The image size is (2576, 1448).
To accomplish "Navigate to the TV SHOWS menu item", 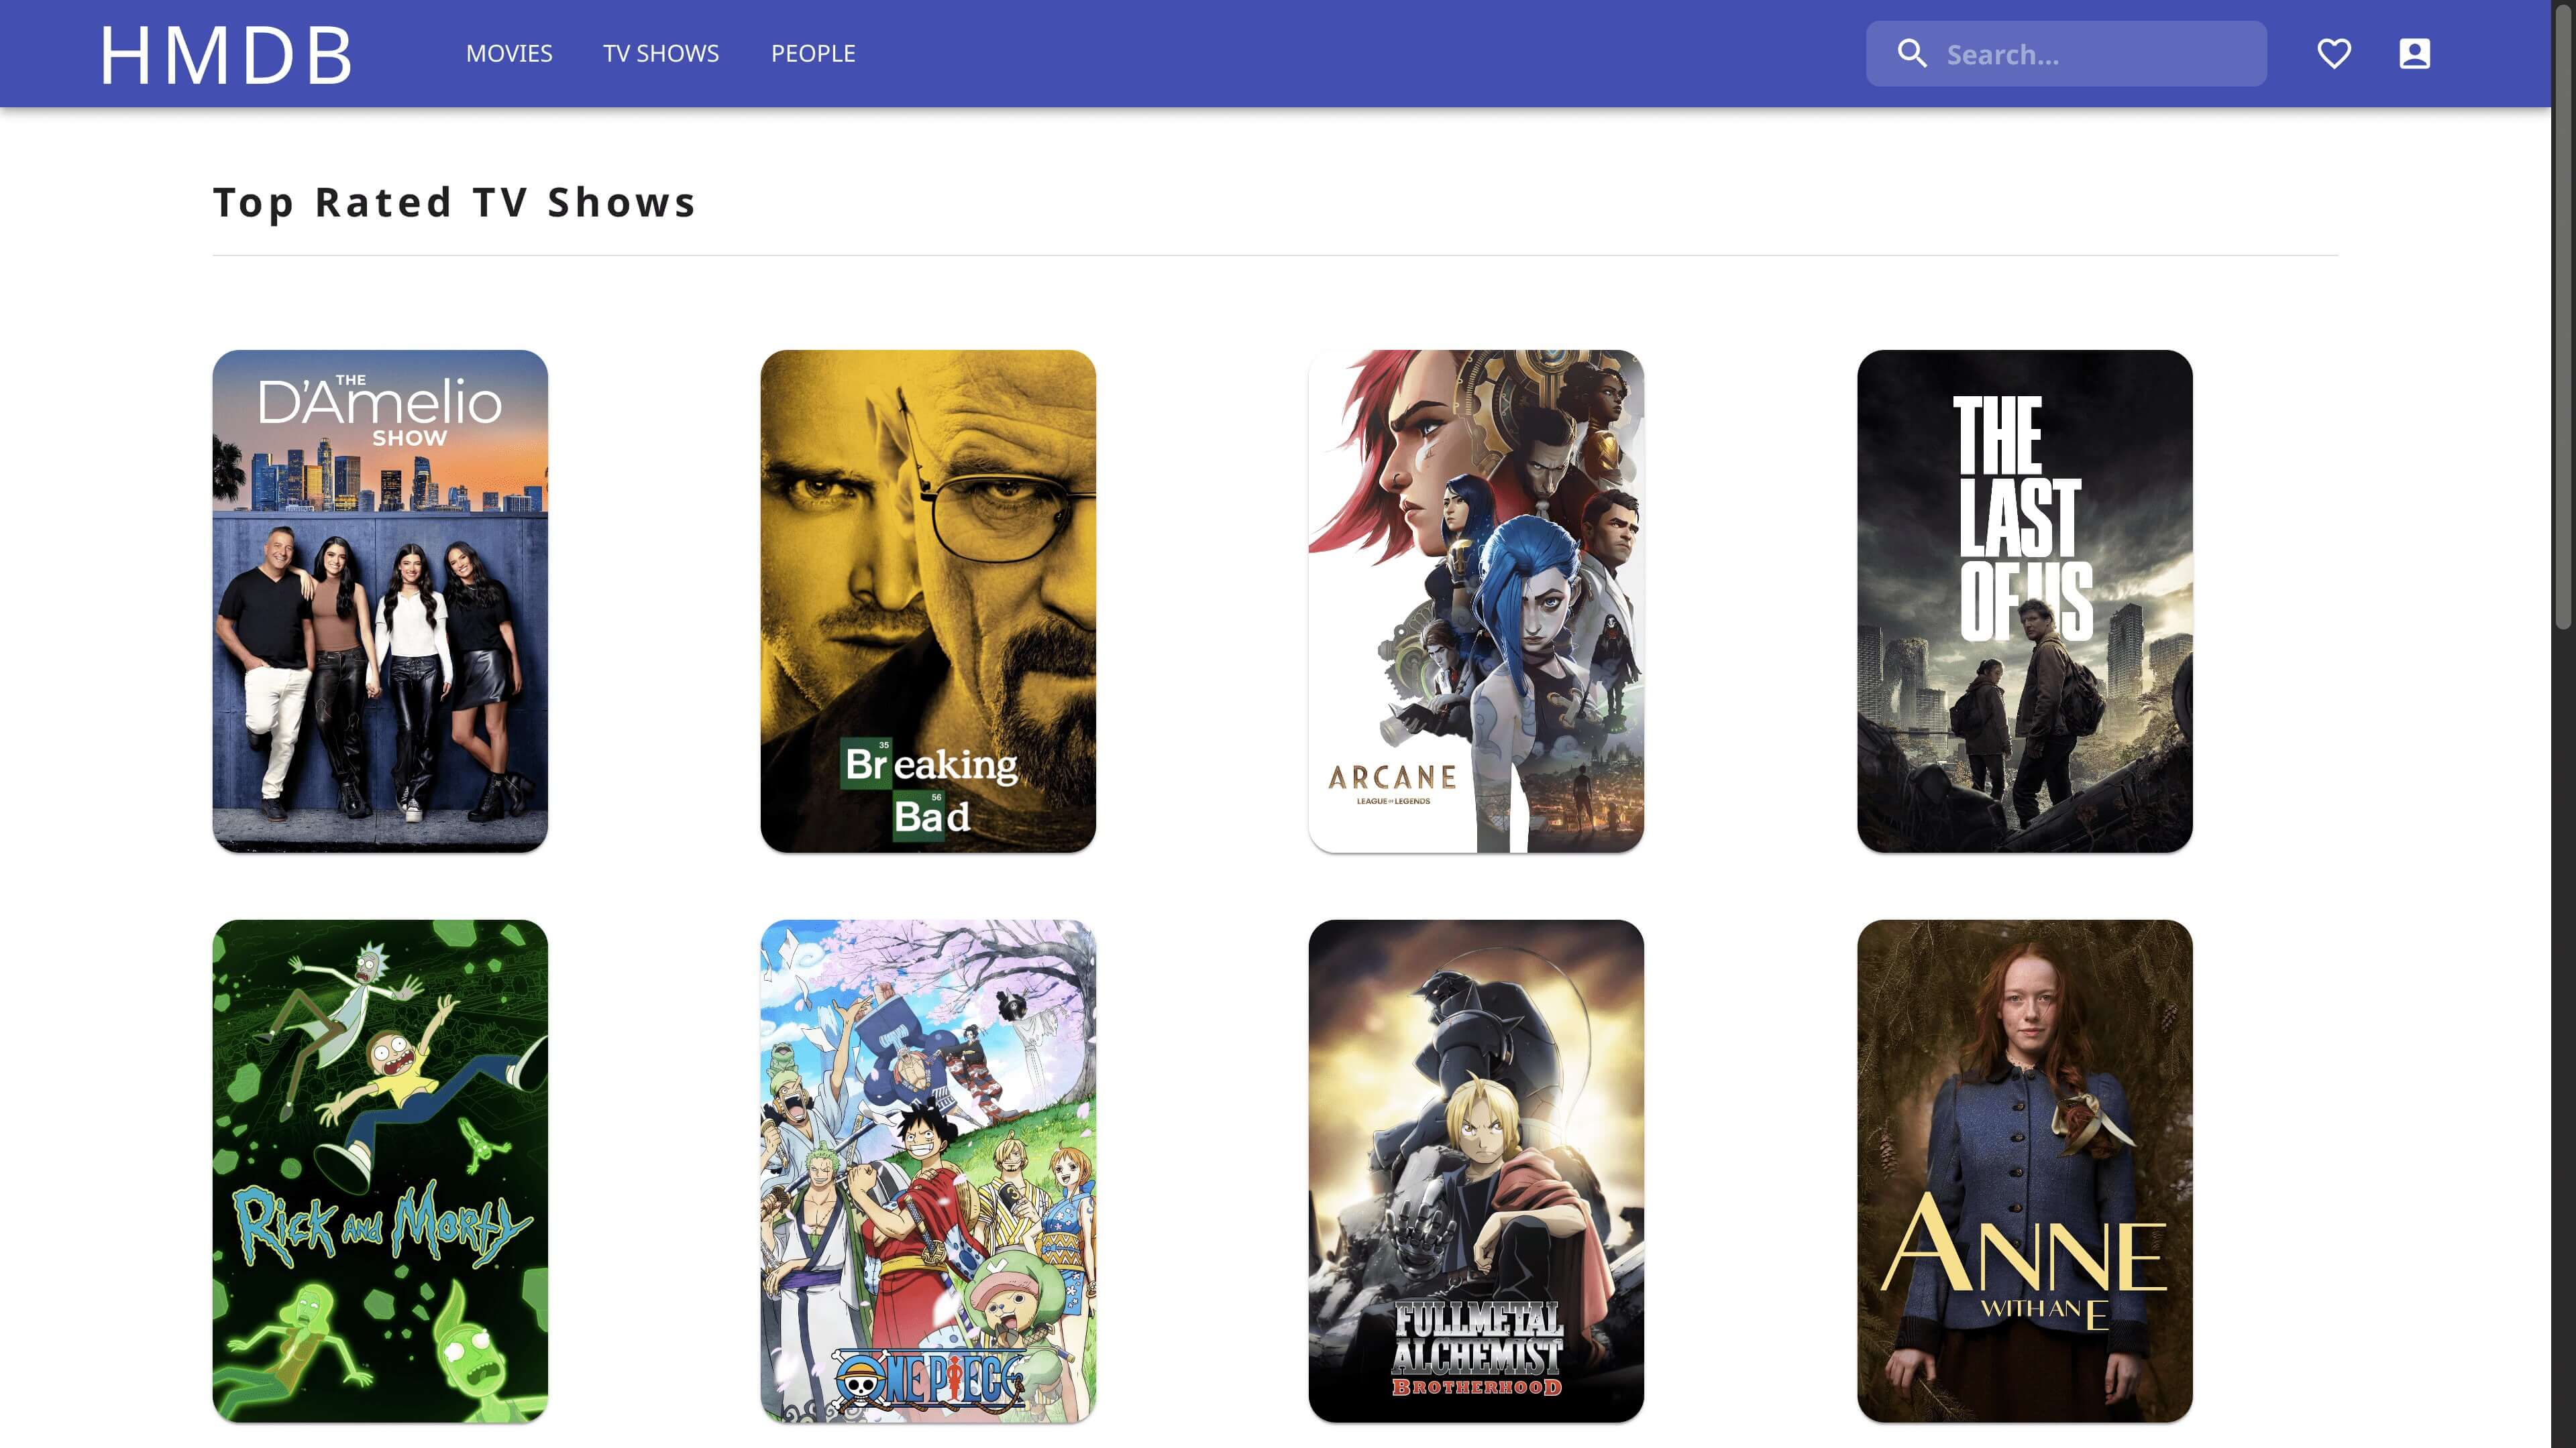I will pyautogui.click(x=661, y=53).
